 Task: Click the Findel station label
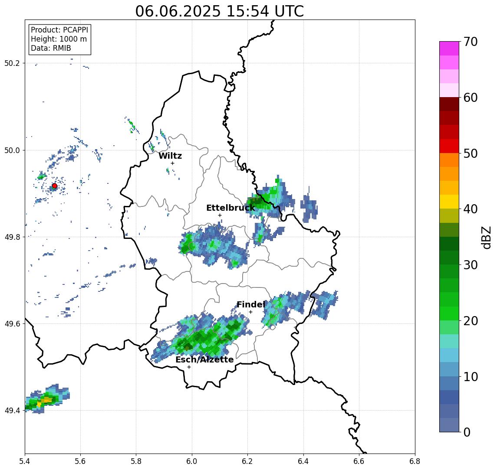251,304
